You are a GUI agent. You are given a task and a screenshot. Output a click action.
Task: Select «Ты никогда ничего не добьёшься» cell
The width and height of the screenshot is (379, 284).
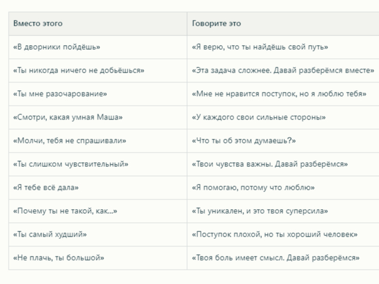click(x=78, y=71)
